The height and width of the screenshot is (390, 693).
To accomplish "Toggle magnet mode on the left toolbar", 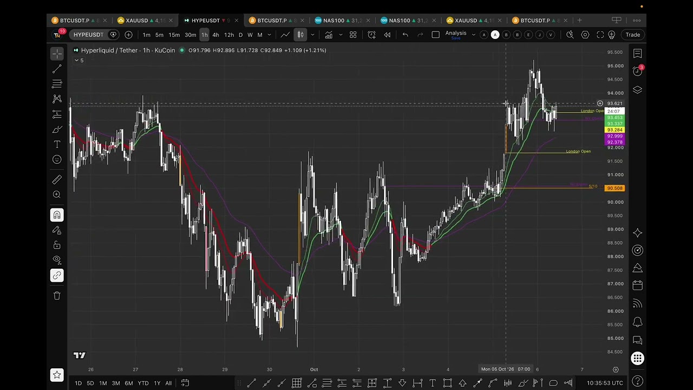I will point(57,215).
